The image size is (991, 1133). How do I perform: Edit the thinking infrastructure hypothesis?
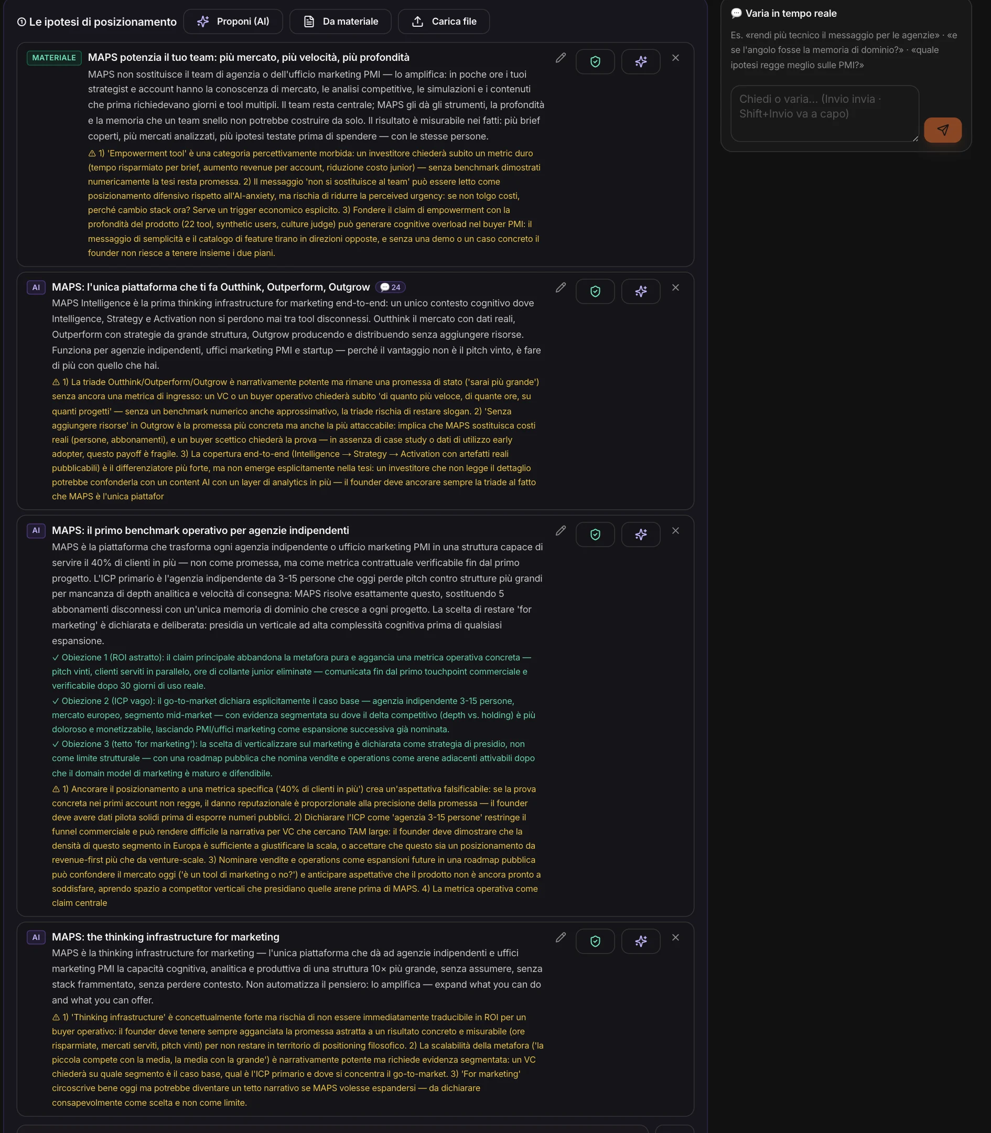click(560, 937)
